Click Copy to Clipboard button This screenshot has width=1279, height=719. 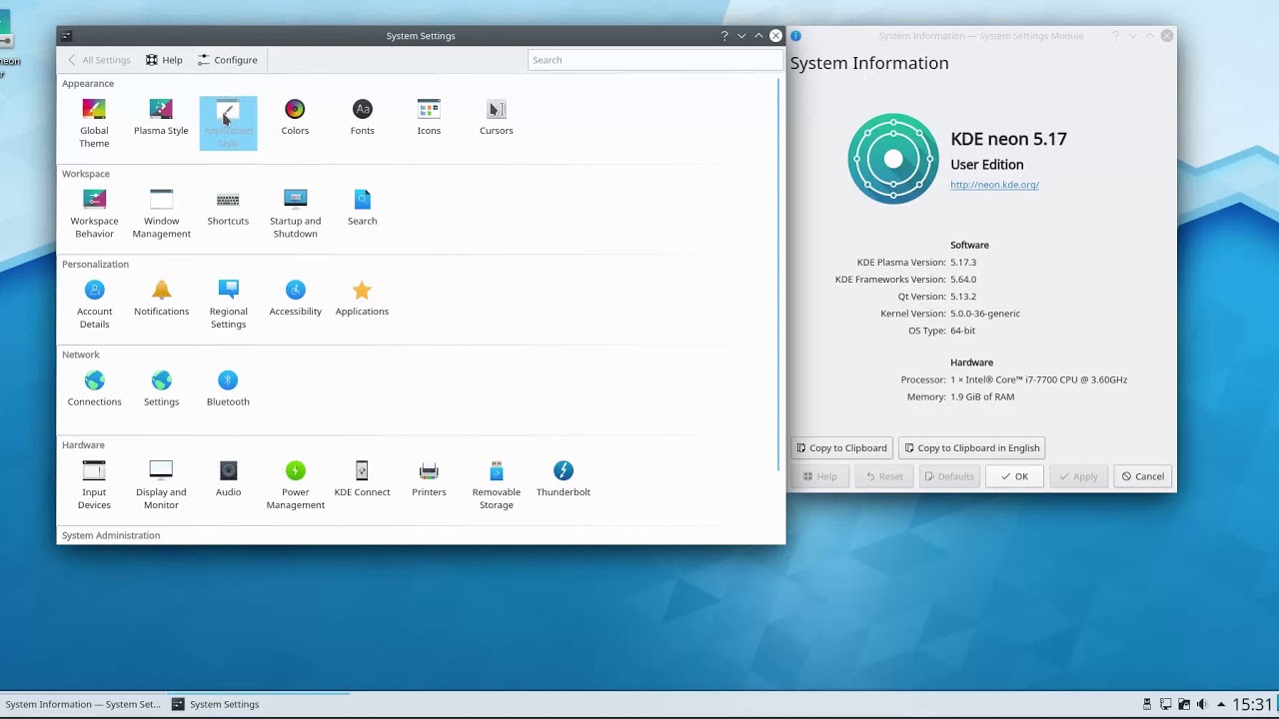tap(841, 447)
